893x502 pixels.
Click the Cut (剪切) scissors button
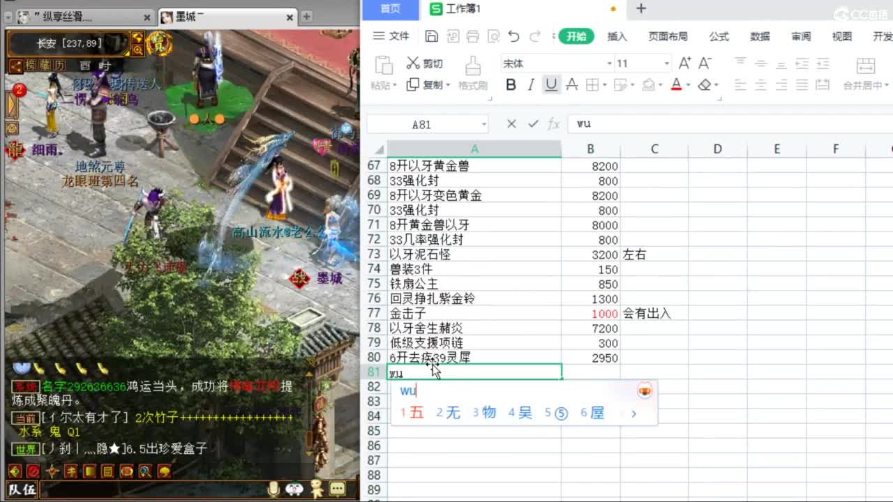425,63
